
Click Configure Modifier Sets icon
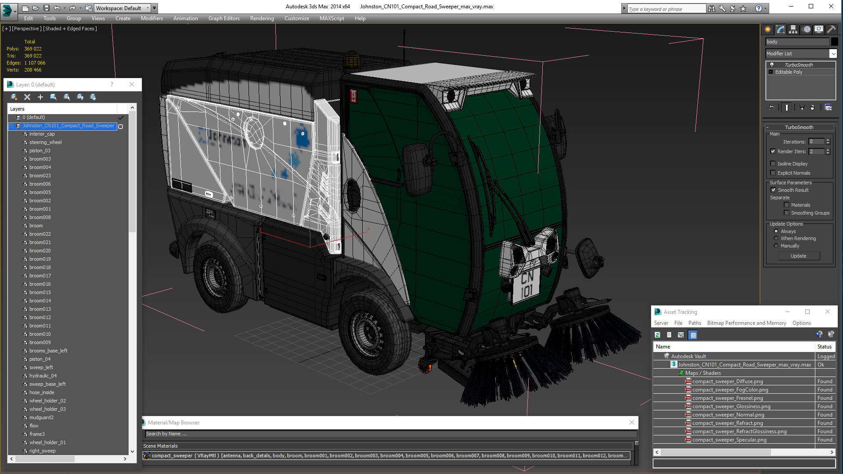tap(828, 108)
